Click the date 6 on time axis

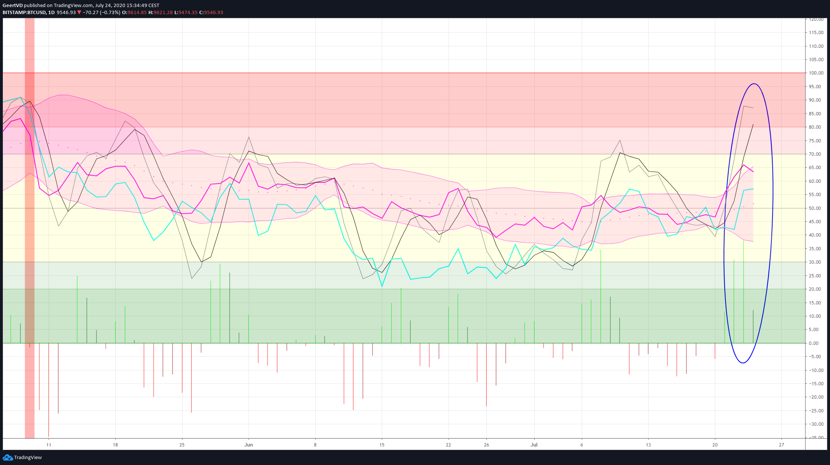[x=582, y=445]
